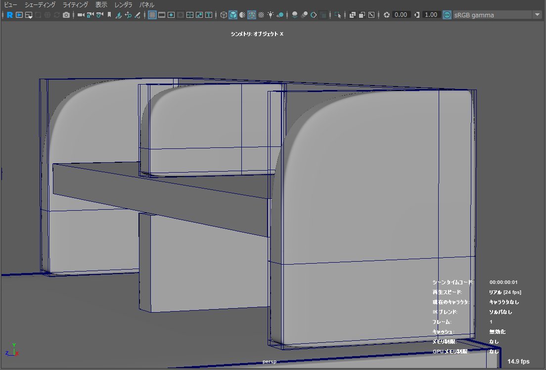This screenshot has height=370, width=546.
Task: Click the persp camera label
Action: click(270, 362)
